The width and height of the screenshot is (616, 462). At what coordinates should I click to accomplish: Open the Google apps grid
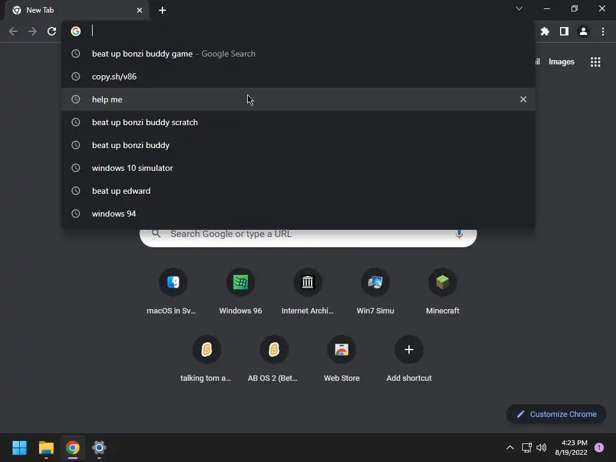tap(596, 62)
